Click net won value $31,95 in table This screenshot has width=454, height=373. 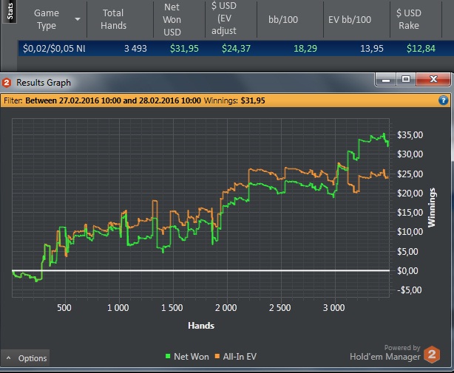(184, 48)
